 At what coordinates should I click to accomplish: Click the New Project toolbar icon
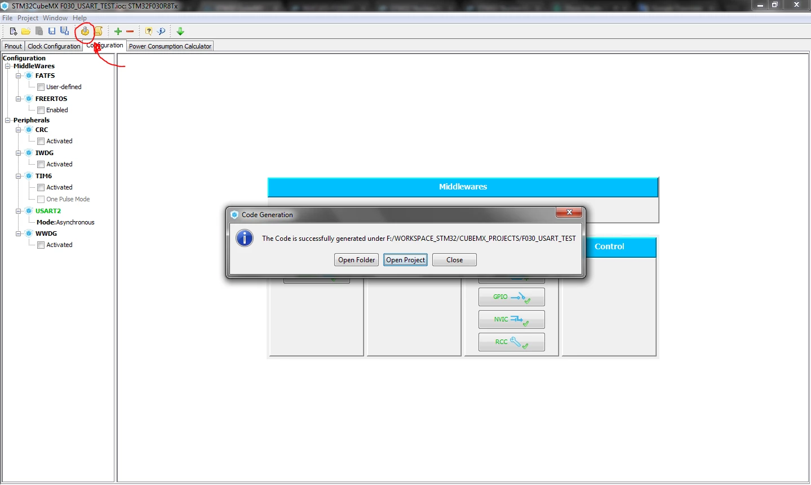coord(14,31)
